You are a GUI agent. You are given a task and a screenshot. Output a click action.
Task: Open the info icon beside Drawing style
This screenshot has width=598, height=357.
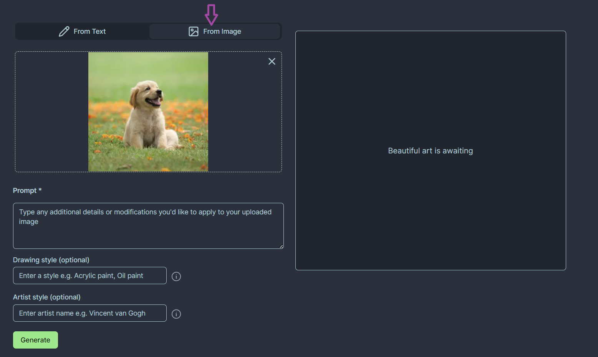(176, 276)
